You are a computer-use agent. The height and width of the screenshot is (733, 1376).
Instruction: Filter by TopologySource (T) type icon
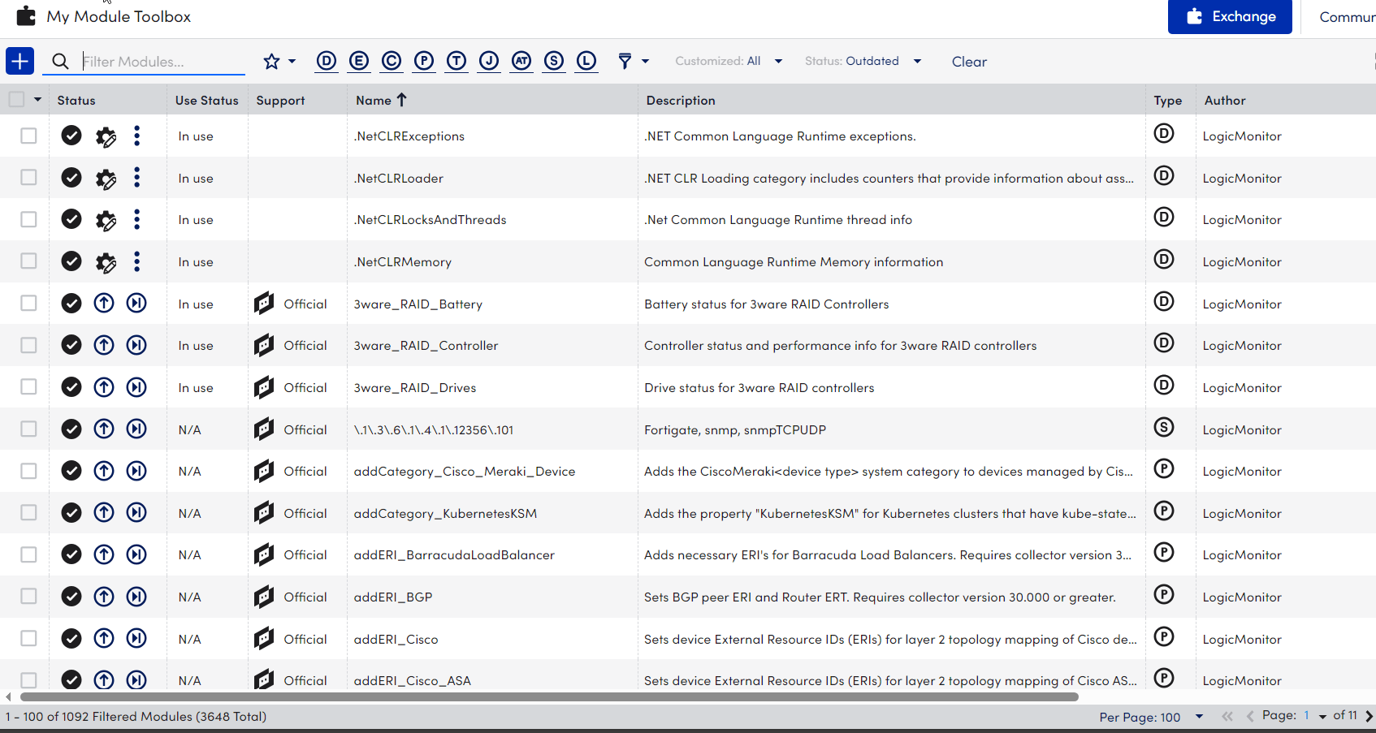(x=457, y=61)
